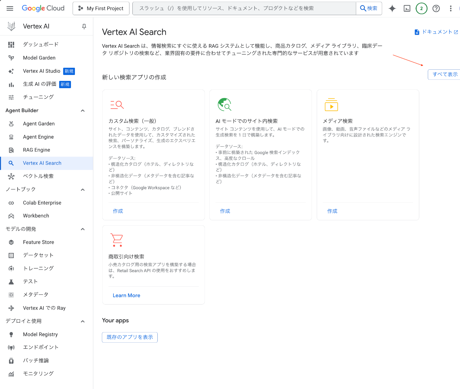The image size is (460, 389).
Task: Open the Gemini sparkle assistant icon
Action: click(392, 9)
